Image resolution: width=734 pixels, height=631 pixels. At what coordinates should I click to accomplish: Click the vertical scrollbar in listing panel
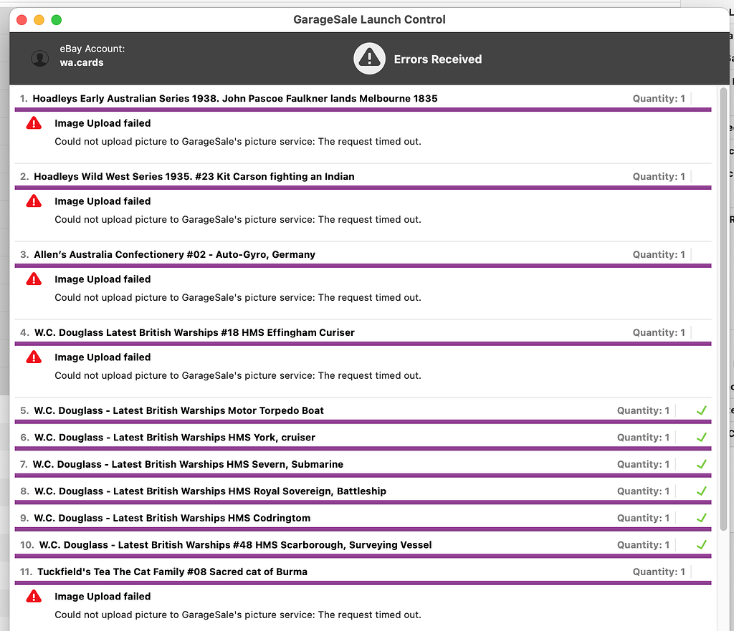pyautogui.click(x=723, y=308)
